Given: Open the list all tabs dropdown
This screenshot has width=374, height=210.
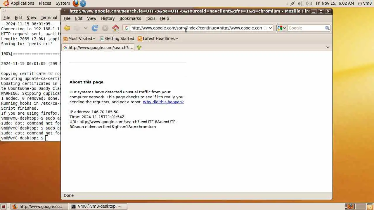Looking at the screenshot, I should pyautogui.click(x=328, y=47).
